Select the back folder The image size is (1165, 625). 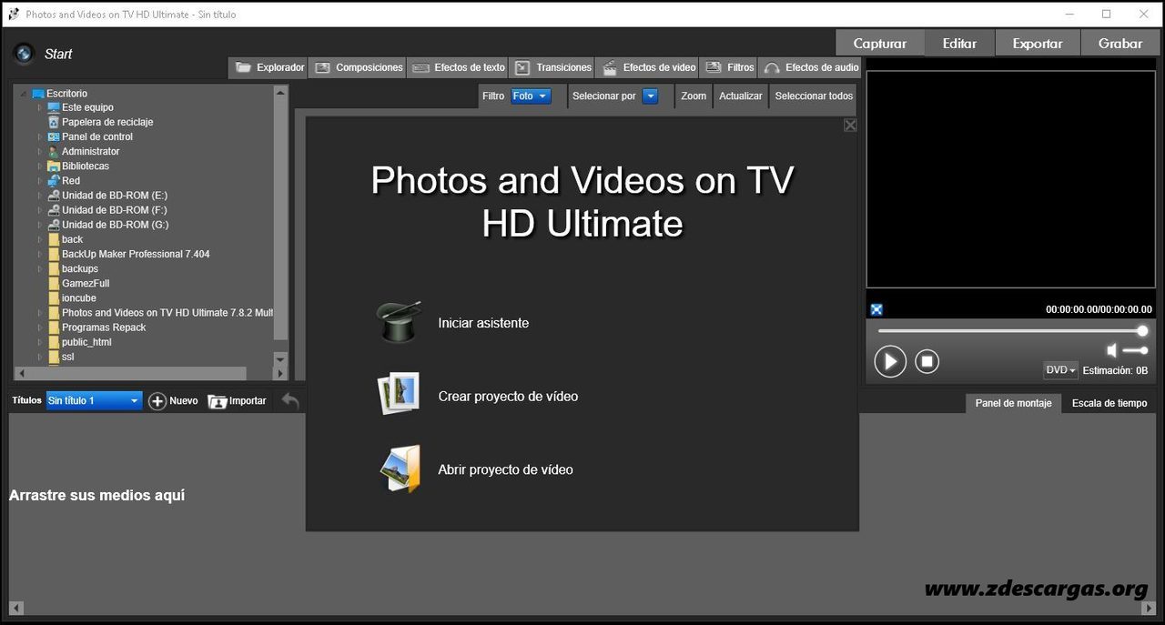[x=72, y=239]
